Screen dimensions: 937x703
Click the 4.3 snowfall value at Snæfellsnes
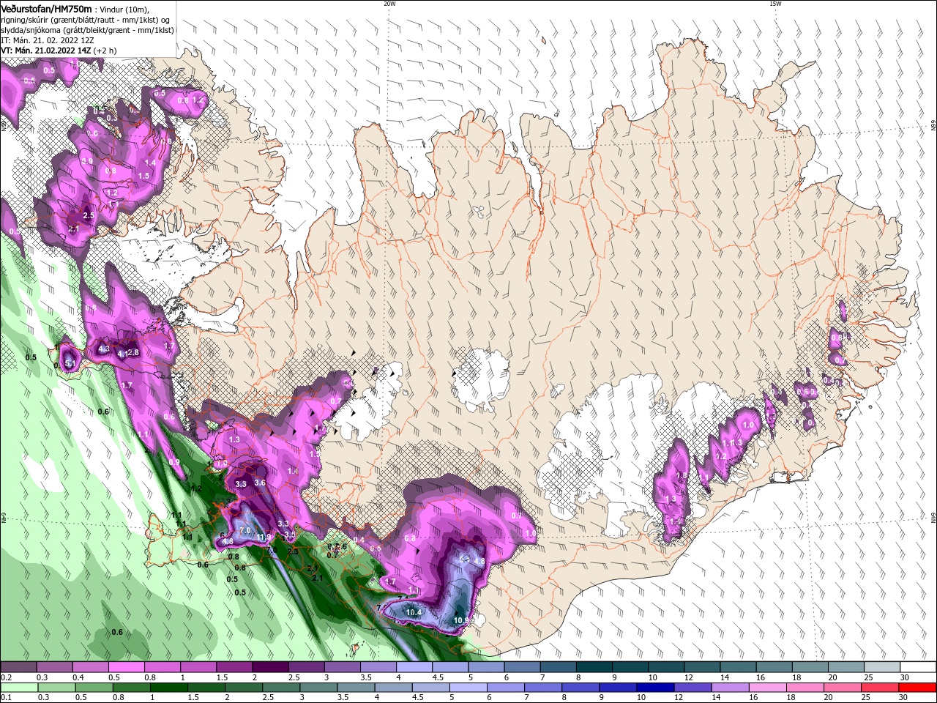104,349
